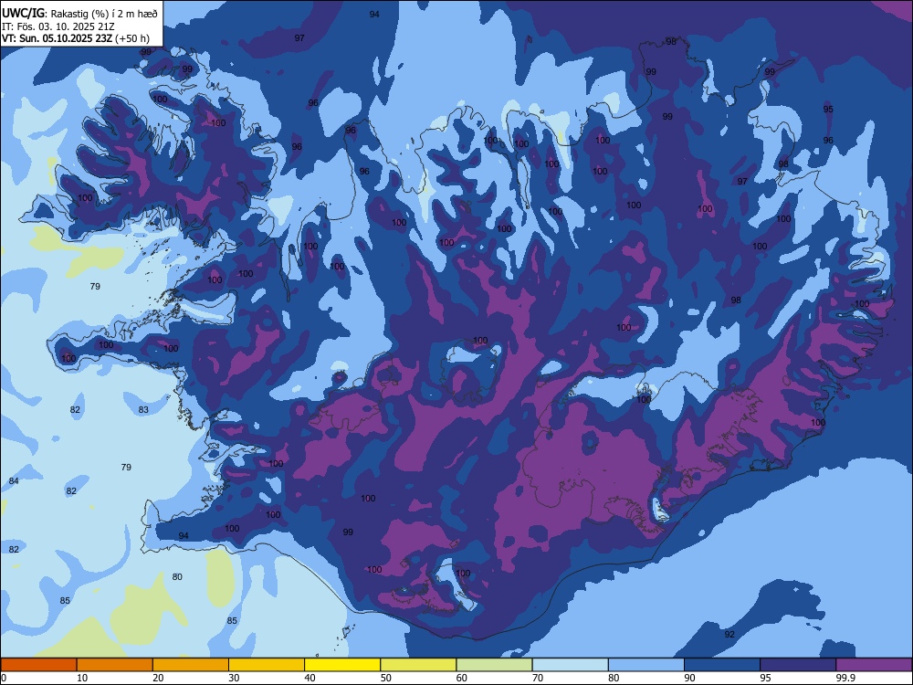Click the bright yellow 40–50 legend swatch

point(342,665)
